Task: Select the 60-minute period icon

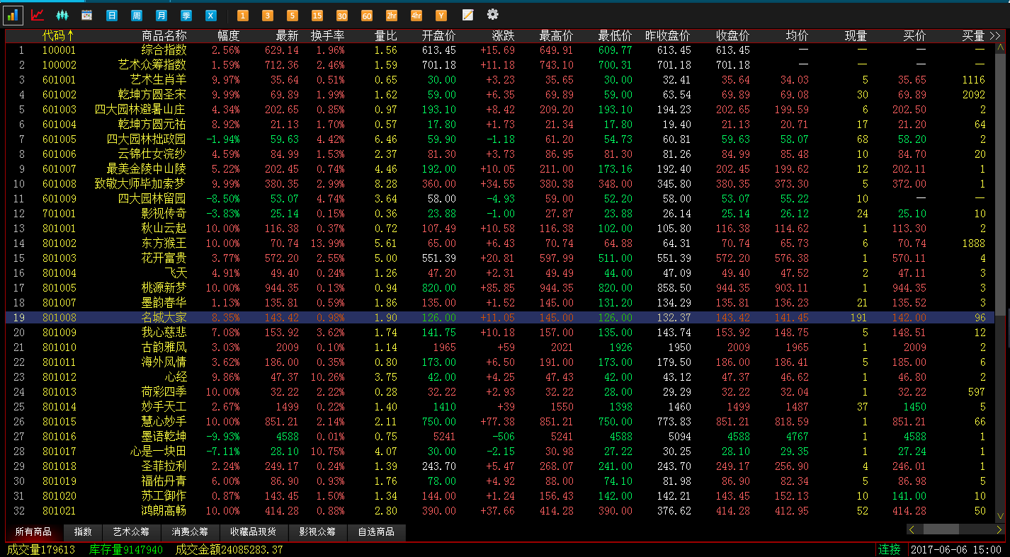Action: [x=366, y=15]
